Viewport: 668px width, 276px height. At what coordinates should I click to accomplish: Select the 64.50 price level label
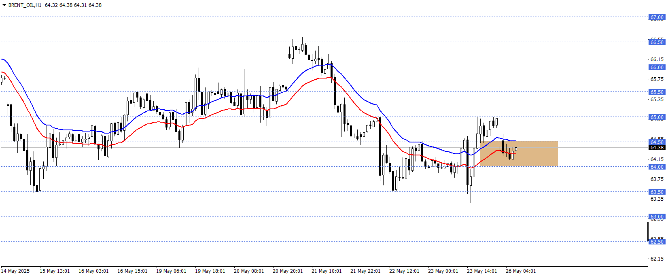(657, 142)
